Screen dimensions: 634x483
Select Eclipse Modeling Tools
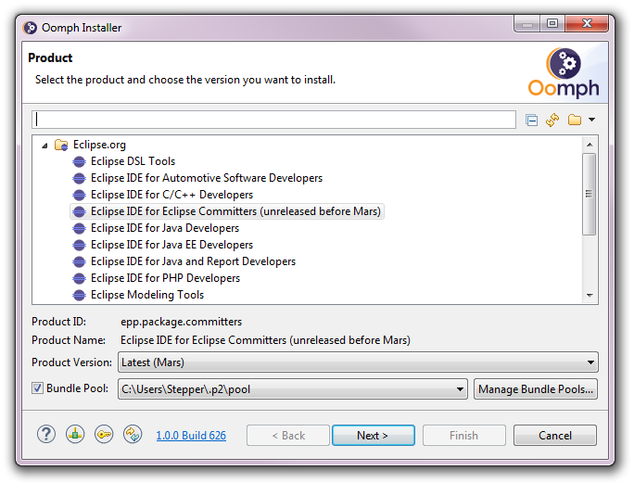point(147,295)
